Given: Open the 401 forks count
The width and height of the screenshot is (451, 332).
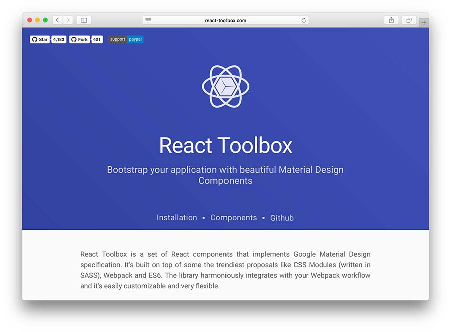Looking at the screenshot, I should [x=97, y=39].
